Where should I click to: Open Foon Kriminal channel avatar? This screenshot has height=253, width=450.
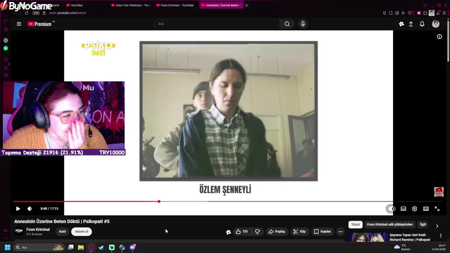tap(19, 231)
